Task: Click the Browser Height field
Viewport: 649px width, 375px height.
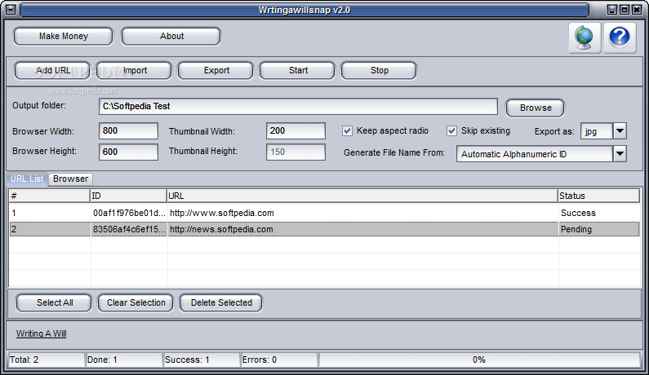Action: [128, 152]
